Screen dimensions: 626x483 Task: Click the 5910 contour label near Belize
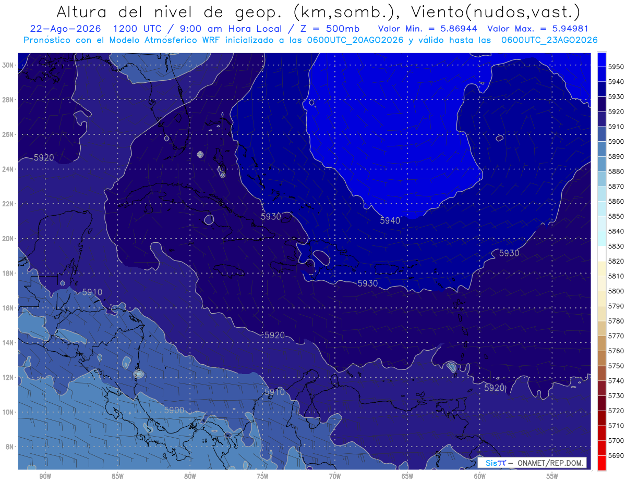point(92,292)
